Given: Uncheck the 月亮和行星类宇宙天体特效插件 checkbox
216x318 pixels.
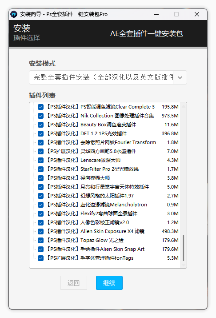Looking at the screenshot, I should (x=41, y=187).
